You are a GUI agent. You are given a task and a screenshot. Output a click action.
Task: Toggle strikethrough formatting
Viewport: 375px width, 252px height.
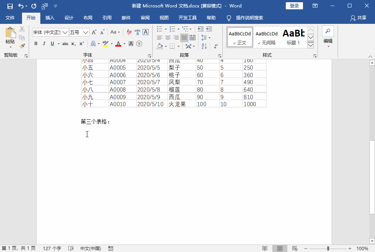tap(65, 44)
